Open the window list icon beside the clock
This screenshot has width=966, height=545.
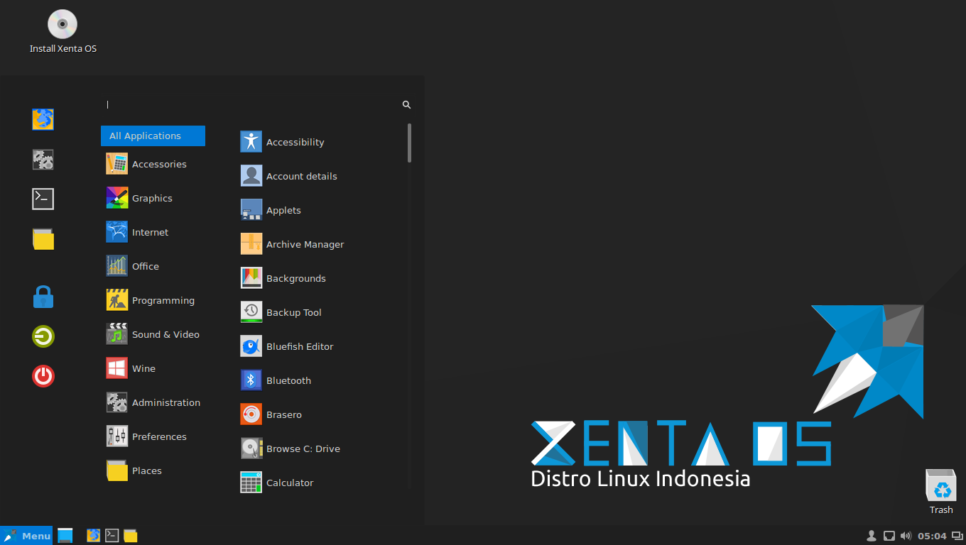pos(957,536)
